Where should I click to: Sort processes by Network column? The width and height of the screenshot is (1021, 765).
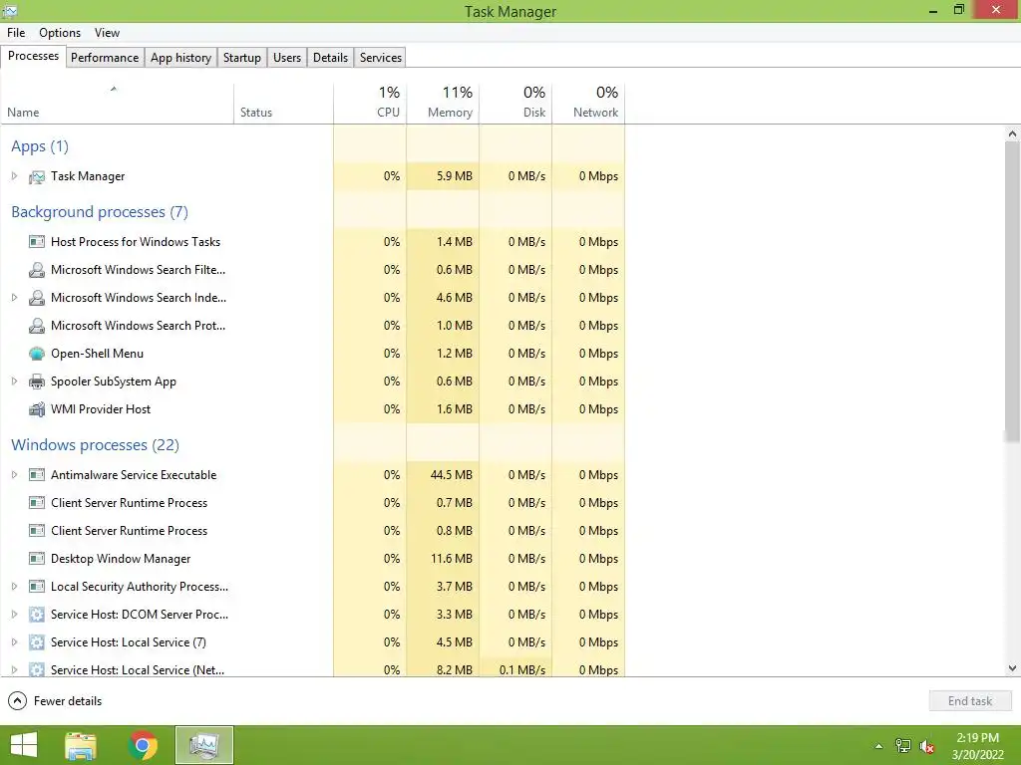[588, 104]
